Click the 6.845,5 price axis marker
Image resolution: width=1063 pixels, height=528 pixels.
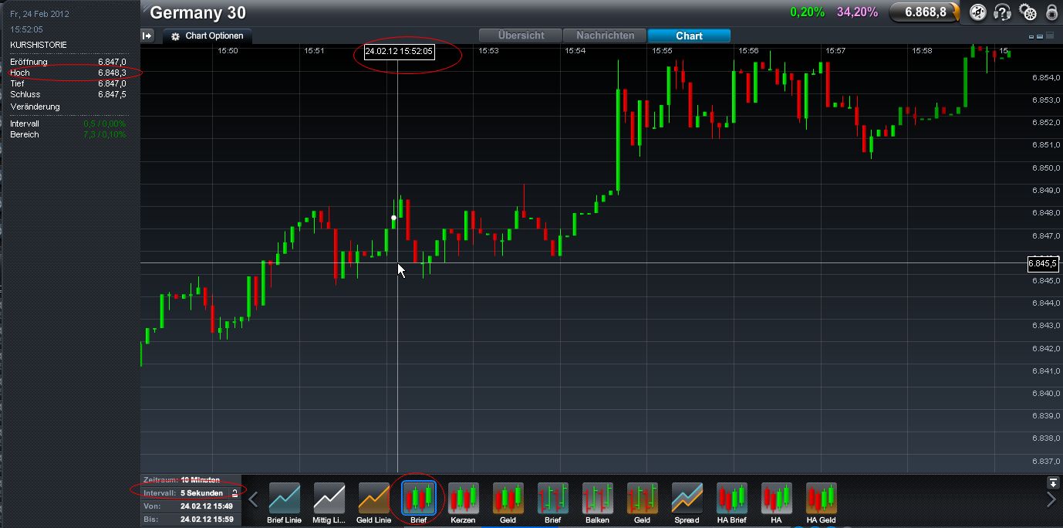click(1043, 264)
